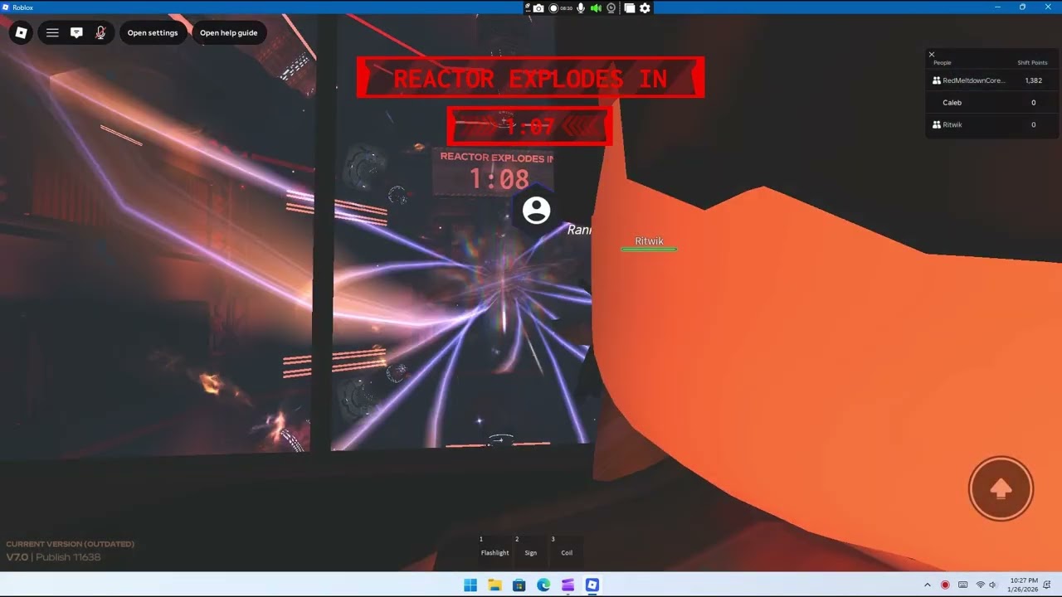Open the Windows Start menu

470,585
